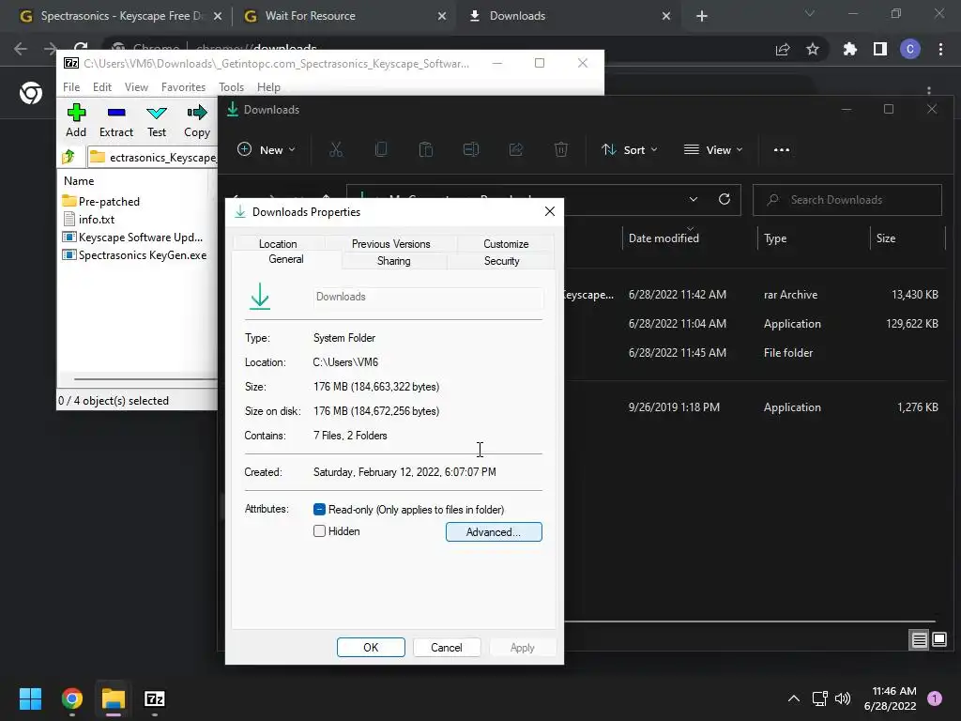961x721 pixels.
Task: Switch to the Previous Versions tab
Action: tap(391, 243)
